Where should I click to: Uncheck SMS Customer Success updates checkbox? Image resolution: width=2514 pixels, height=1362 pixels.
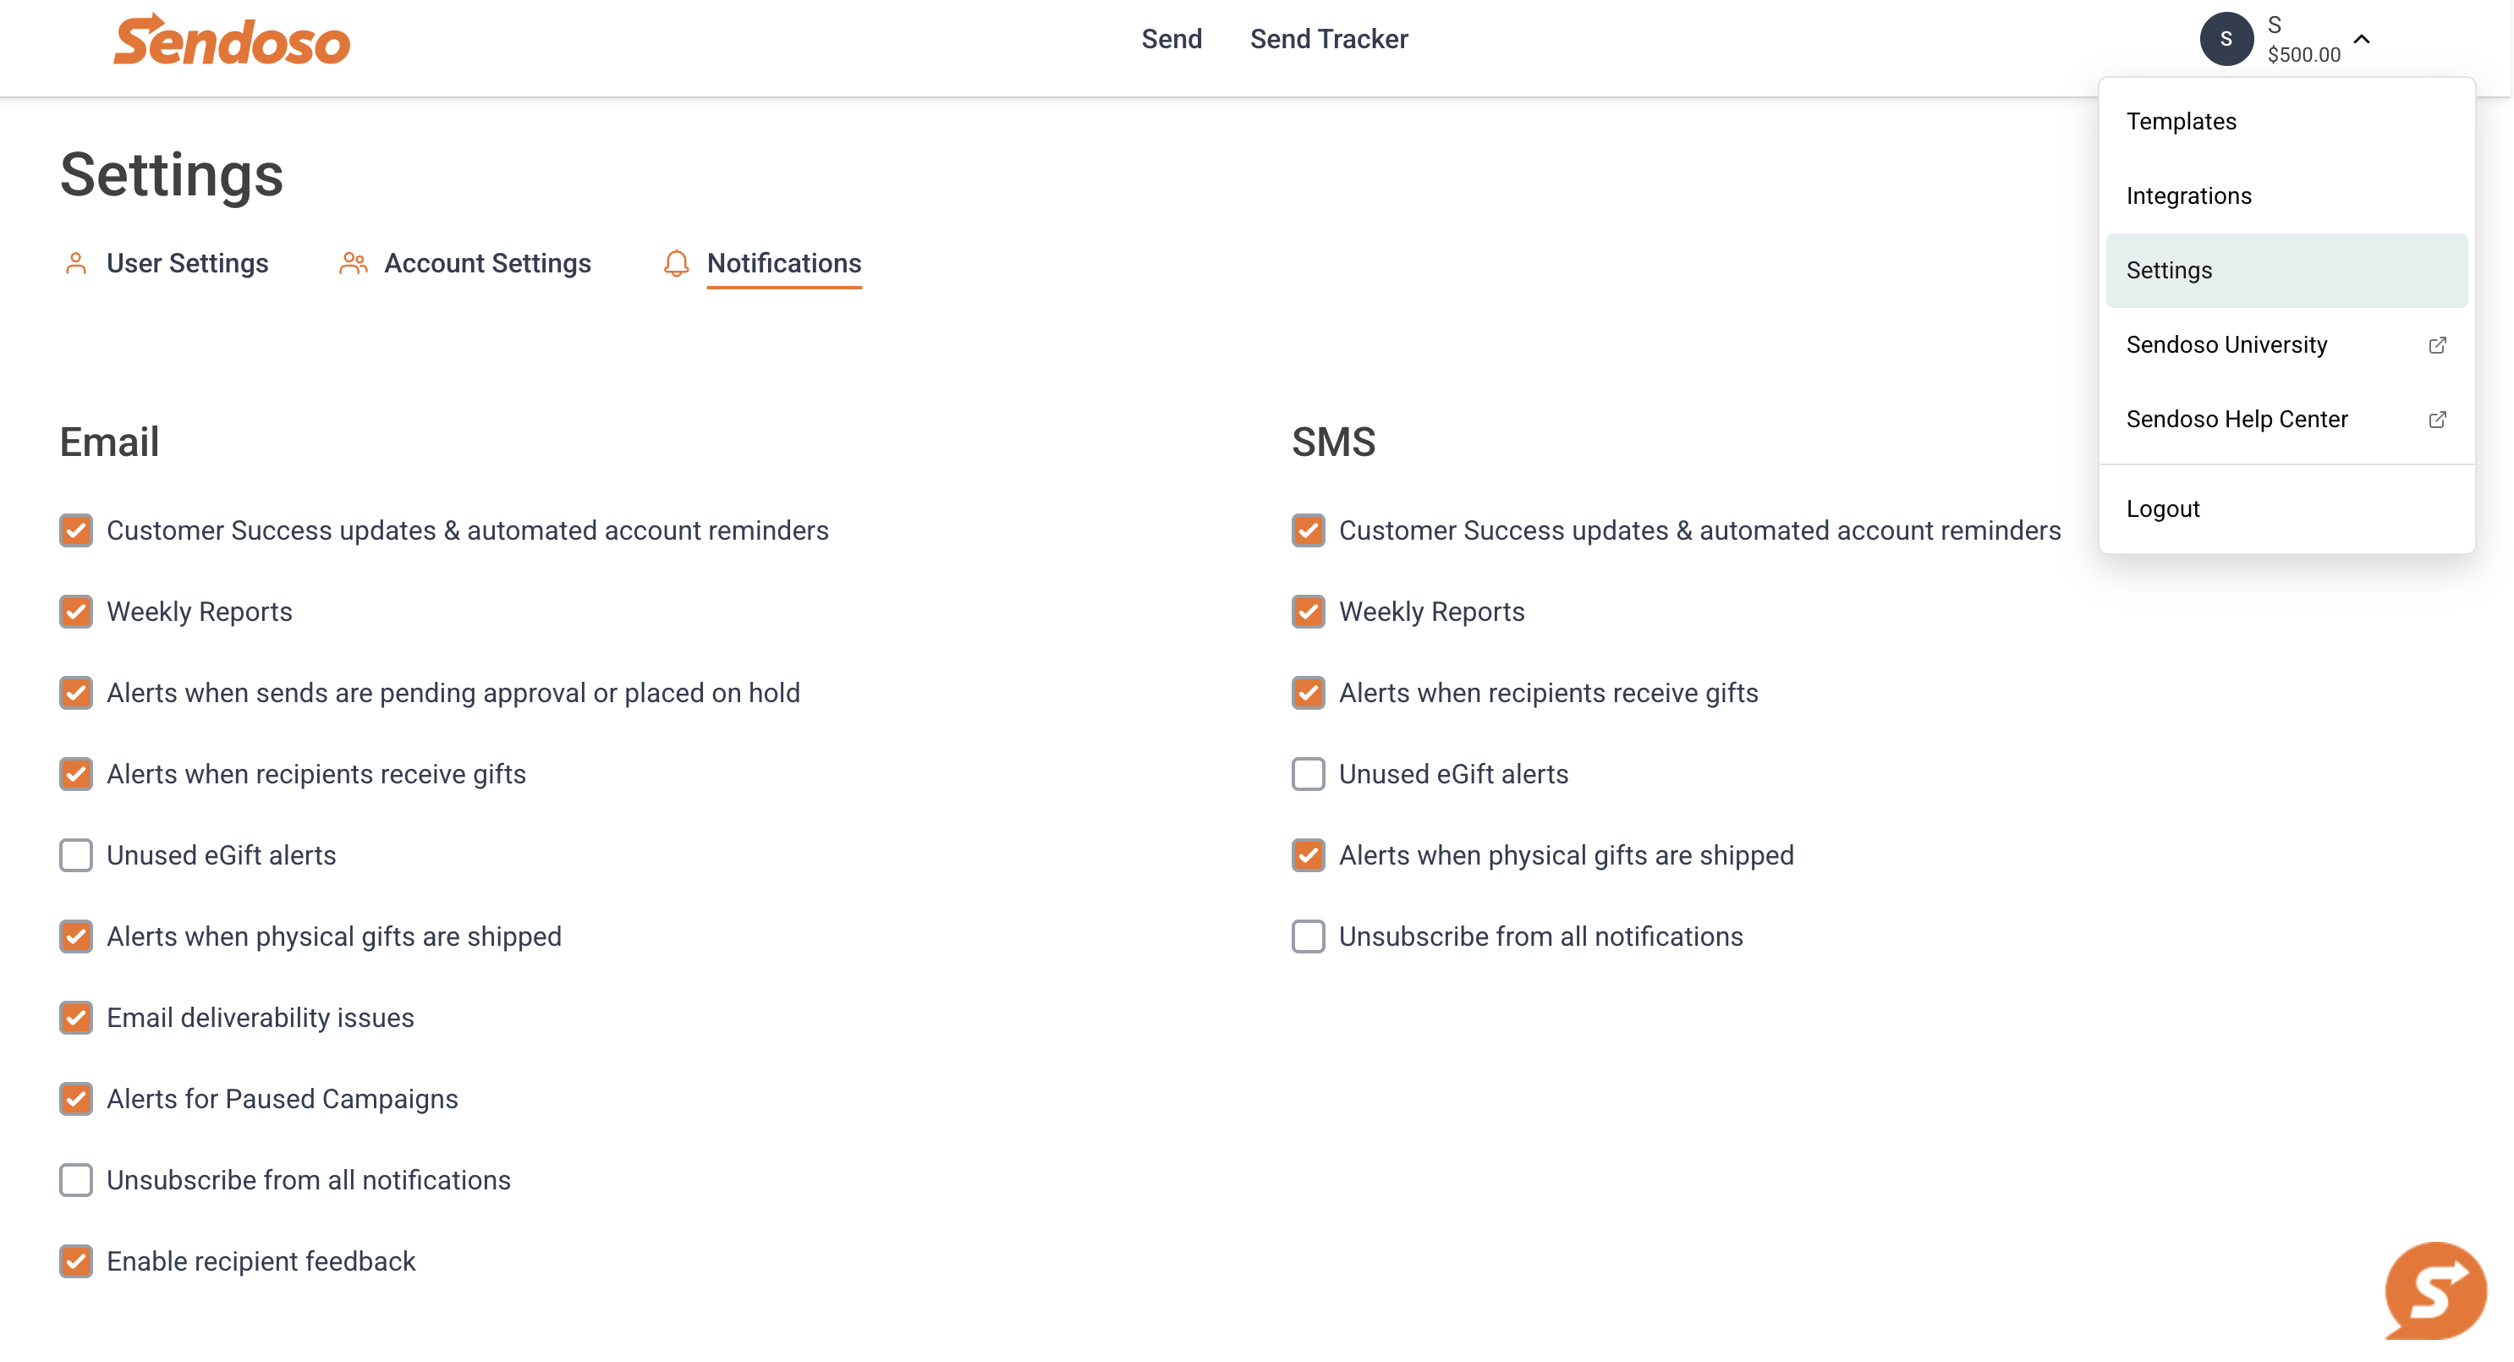tap(1308, 530)
